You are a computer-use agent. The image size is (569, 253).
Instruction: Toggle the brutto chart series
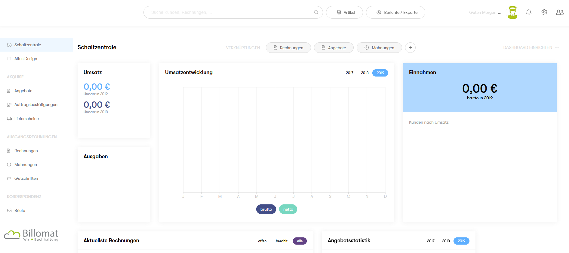[x=266, y=209]
